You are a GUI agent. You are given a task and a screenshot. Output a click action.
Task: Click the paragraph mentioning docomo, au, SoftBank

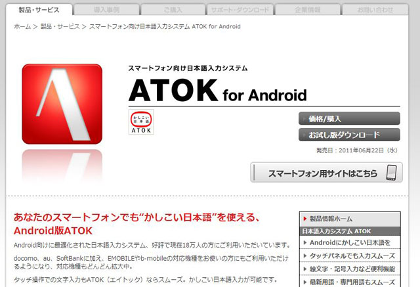151,262
